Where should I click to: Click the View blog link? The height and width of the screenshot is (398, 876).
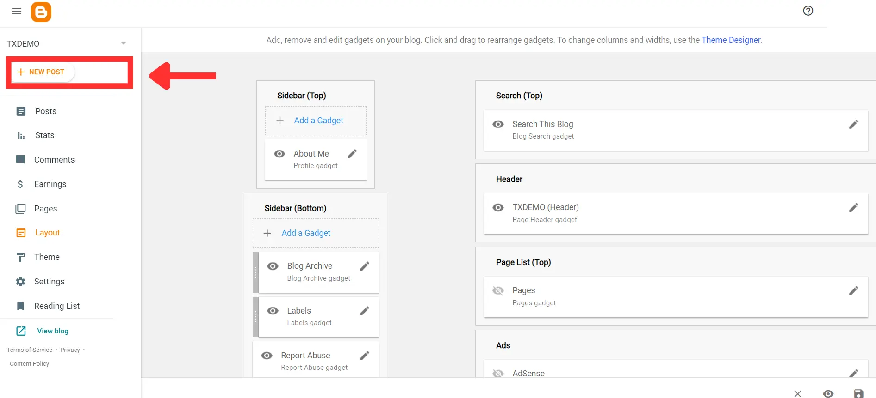coord(53,331)
